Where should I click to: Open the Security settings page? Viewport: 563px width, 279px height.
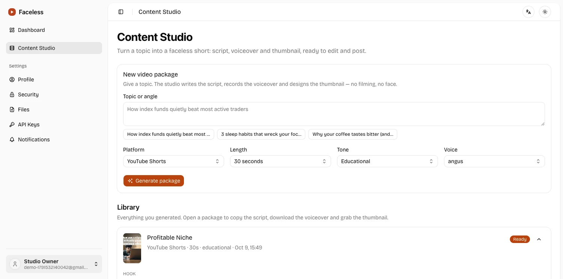(54, 94)
